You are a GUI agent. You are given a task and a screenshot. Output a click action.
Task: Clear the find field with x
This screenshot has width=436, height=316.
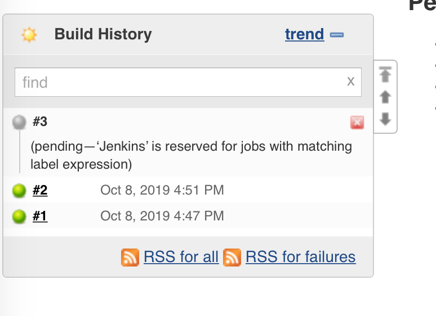(350, 82)
